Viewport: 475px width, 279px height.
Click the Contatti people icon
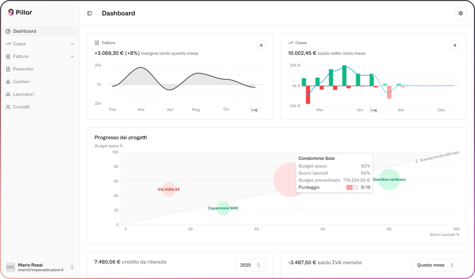8,107
